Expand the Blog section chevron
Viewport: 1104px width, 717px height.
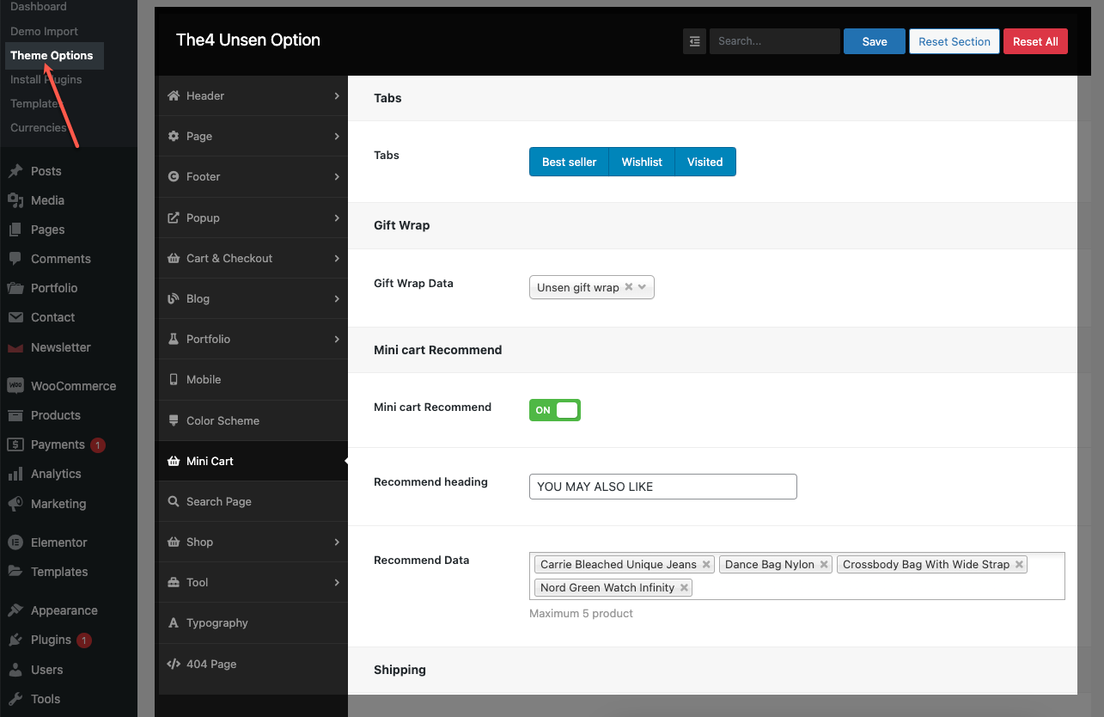337,298
